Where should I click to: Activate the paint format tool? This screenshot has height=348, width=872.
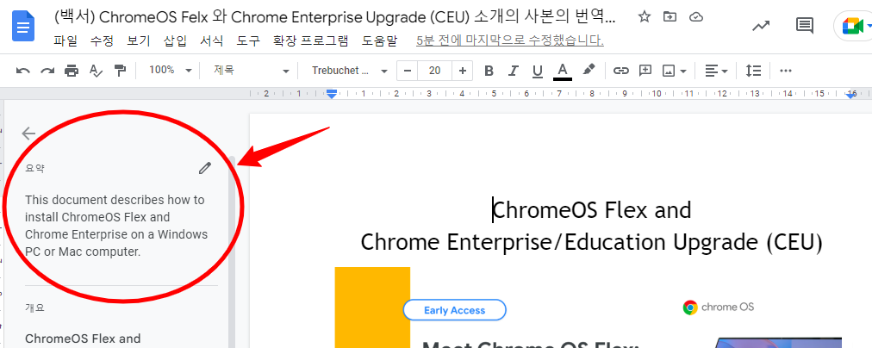click(x=120, y=71)
